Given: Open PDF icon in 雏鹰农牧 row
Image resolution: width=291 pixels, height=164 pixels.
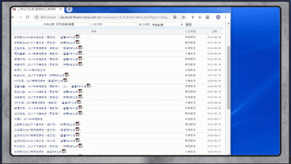Looking at the screenshot, I should point(80,107).
